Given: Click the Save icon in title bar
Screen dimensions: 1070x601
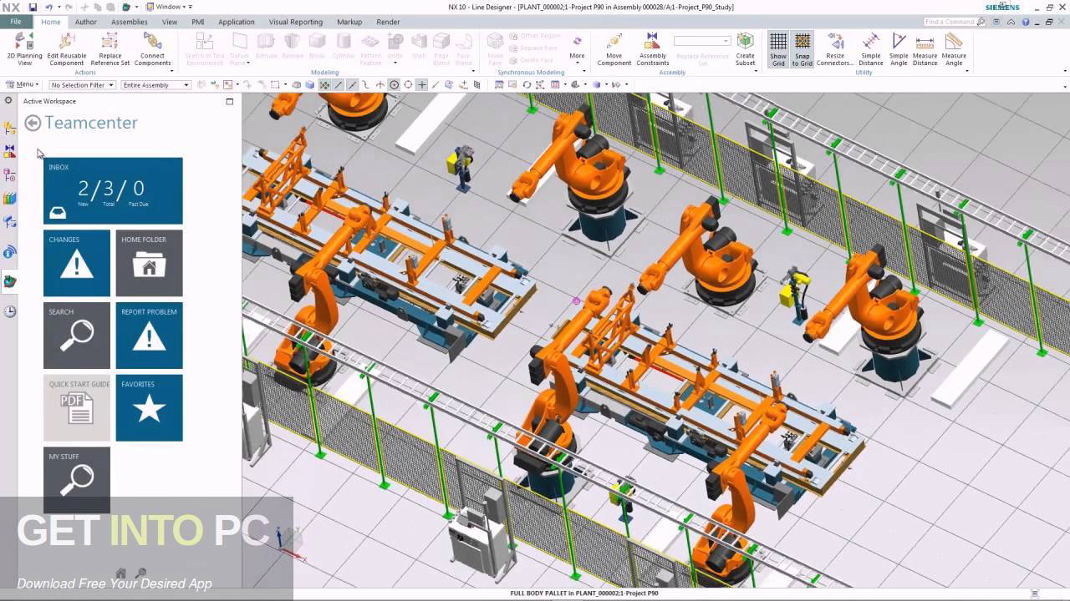Looking at the screenshot, I should pyautogui.click(x=33, y=7).
